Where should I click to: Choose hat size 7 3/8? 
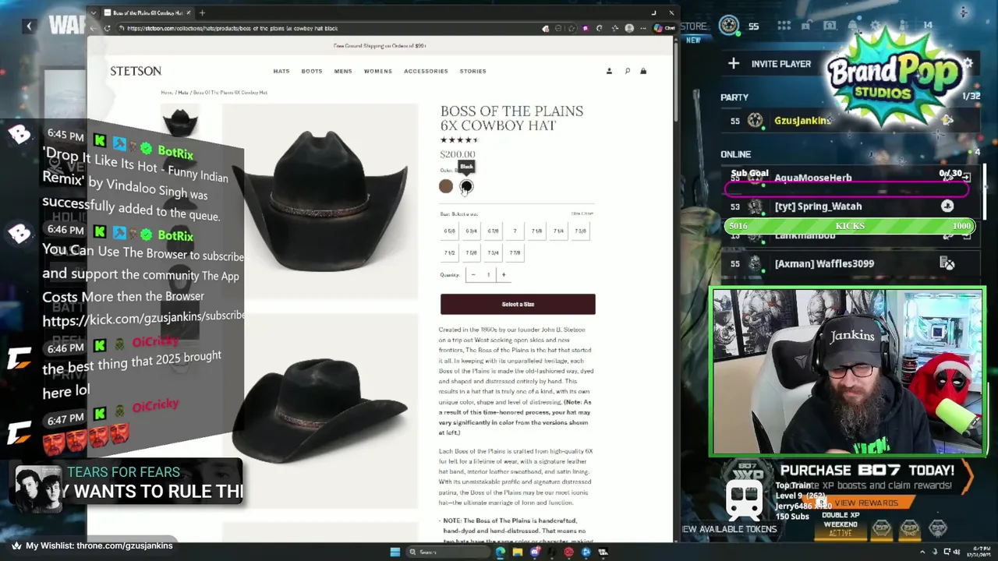[580, 231]
